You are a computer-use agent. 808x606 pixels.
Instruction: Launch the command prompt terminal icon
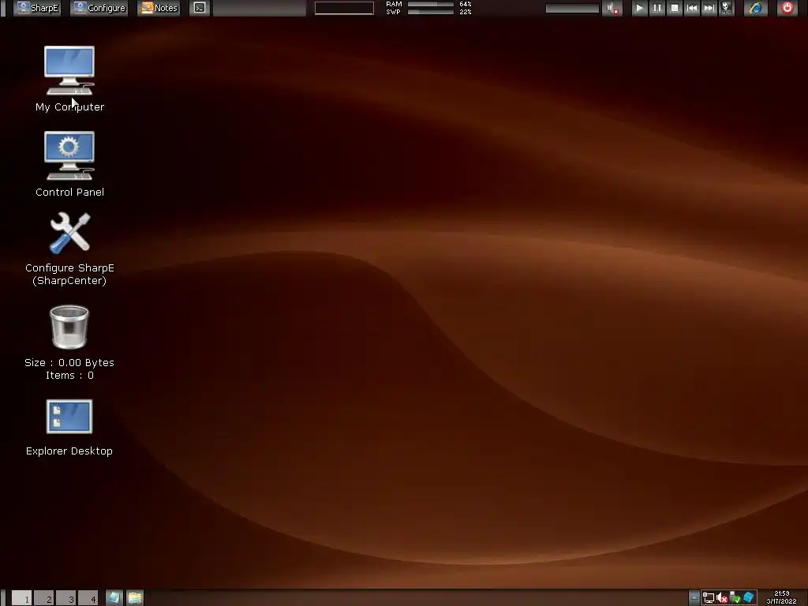point(200,8)
